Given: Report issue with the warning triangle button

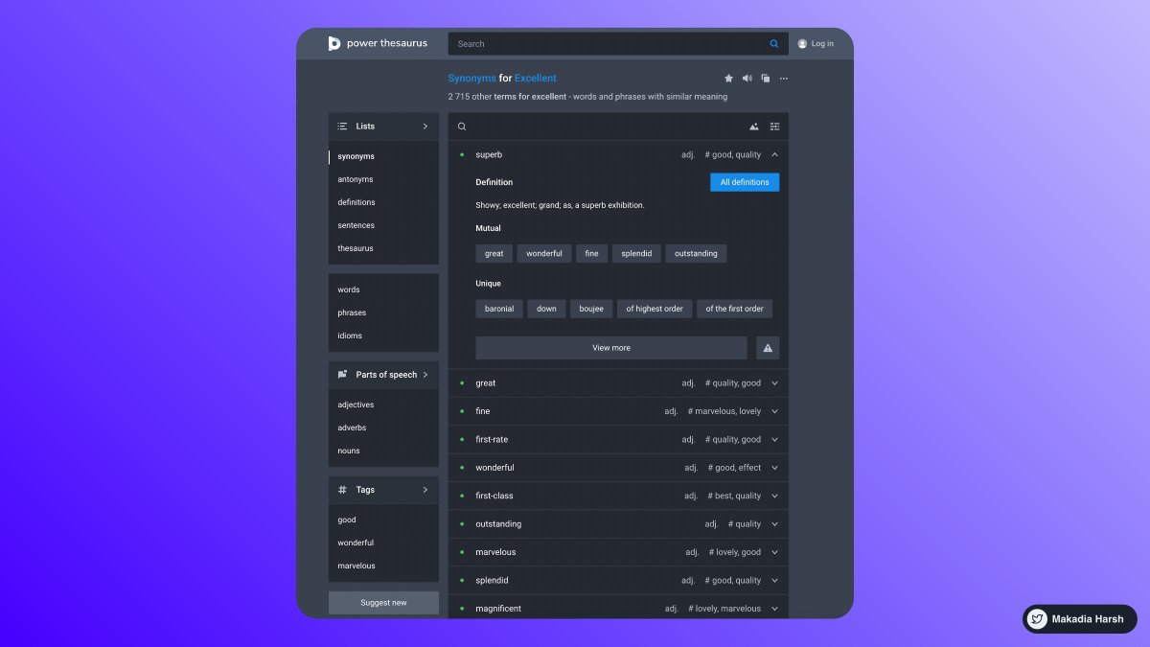Looking at the screenshot, I should point(768,348).
